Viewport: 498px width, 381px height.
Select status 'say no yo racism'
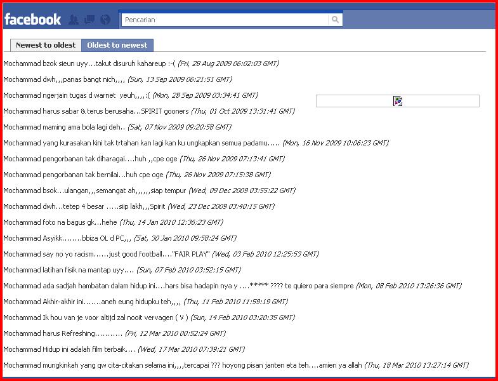[x=107, y=254]
